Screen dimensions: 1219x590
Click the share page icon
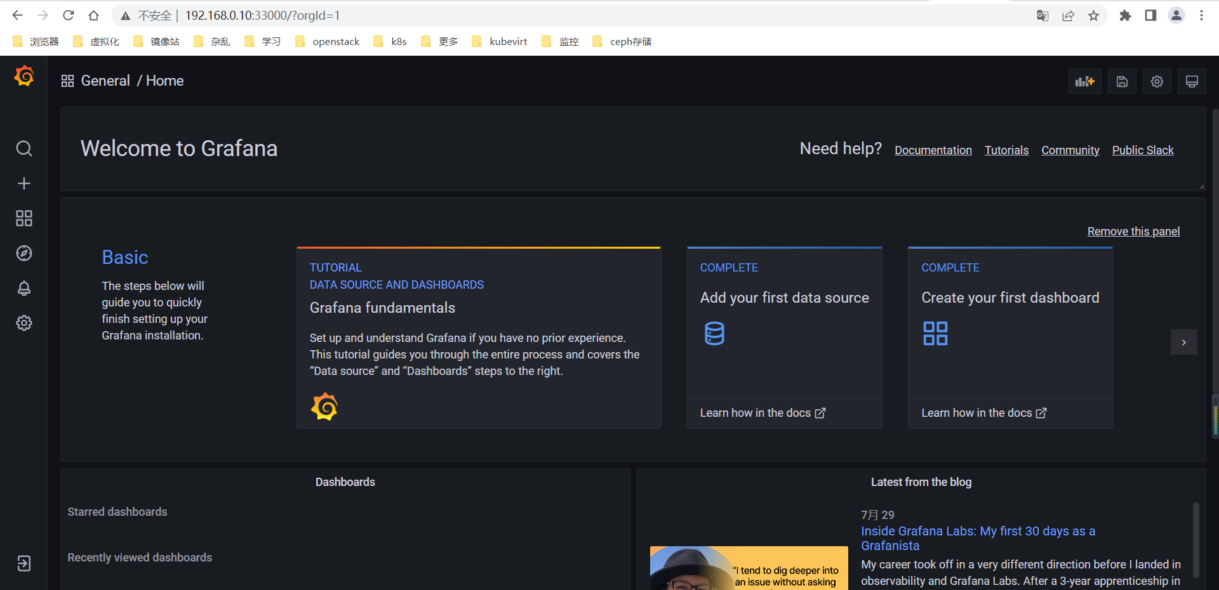click(x=1068, y=15)
